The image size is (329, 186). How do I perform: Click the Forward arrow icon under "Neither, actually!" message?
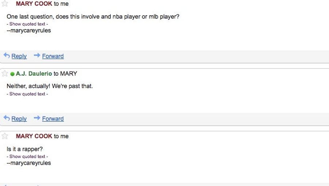tap(37, 118)
